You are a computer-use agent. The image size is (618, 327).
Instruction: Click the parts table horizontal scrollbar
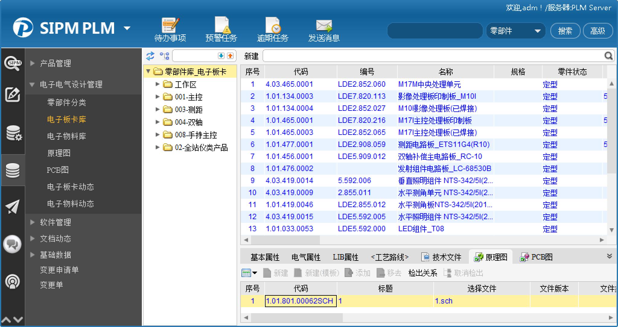pyautogui.click(x=285, y=240)
